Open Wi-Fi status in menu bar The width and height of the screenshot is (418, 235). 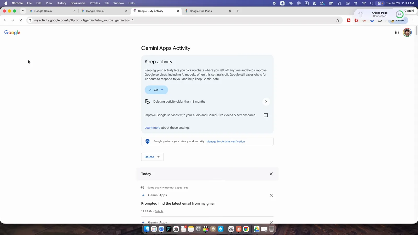point(364,3)
